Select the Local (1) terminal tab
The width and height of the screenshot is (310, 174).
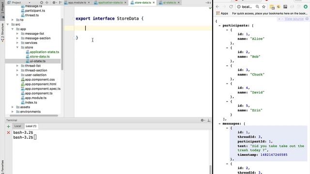point(31,126)
